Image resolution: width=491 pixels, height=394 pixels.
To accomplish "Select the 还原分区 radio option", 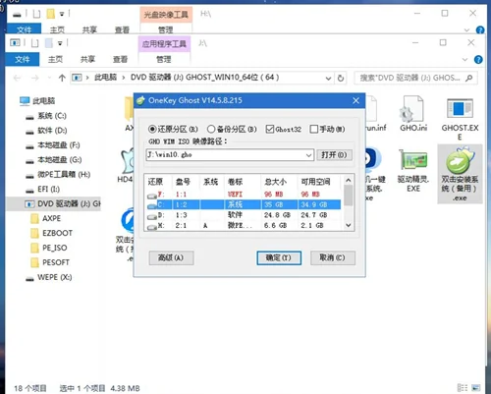I will click(x=173, y=129).
